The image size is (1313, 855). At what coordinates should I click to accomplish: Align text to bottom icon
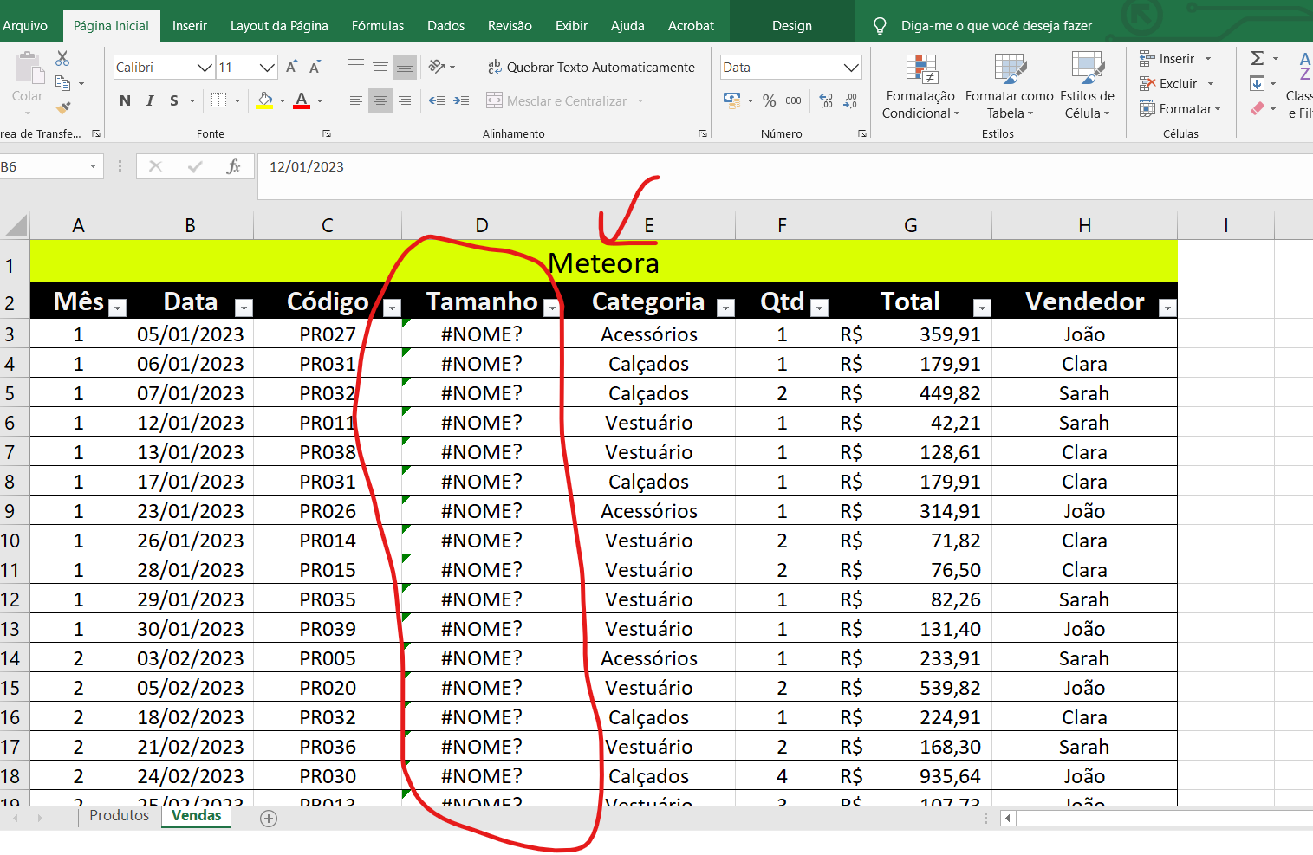tap(405, 67)
